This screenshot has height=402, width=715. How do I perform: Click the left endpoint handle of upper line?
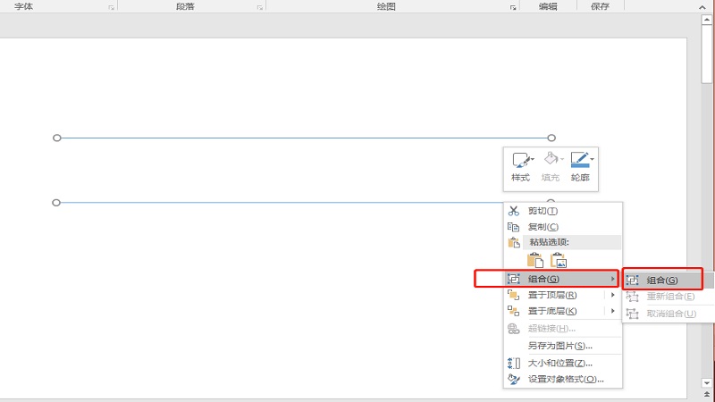tap(57, 138)
